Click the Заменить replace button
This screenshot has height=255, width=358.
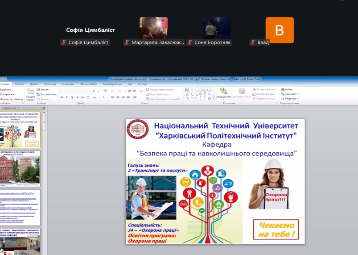pyautogui.click(x=290, y=94)
